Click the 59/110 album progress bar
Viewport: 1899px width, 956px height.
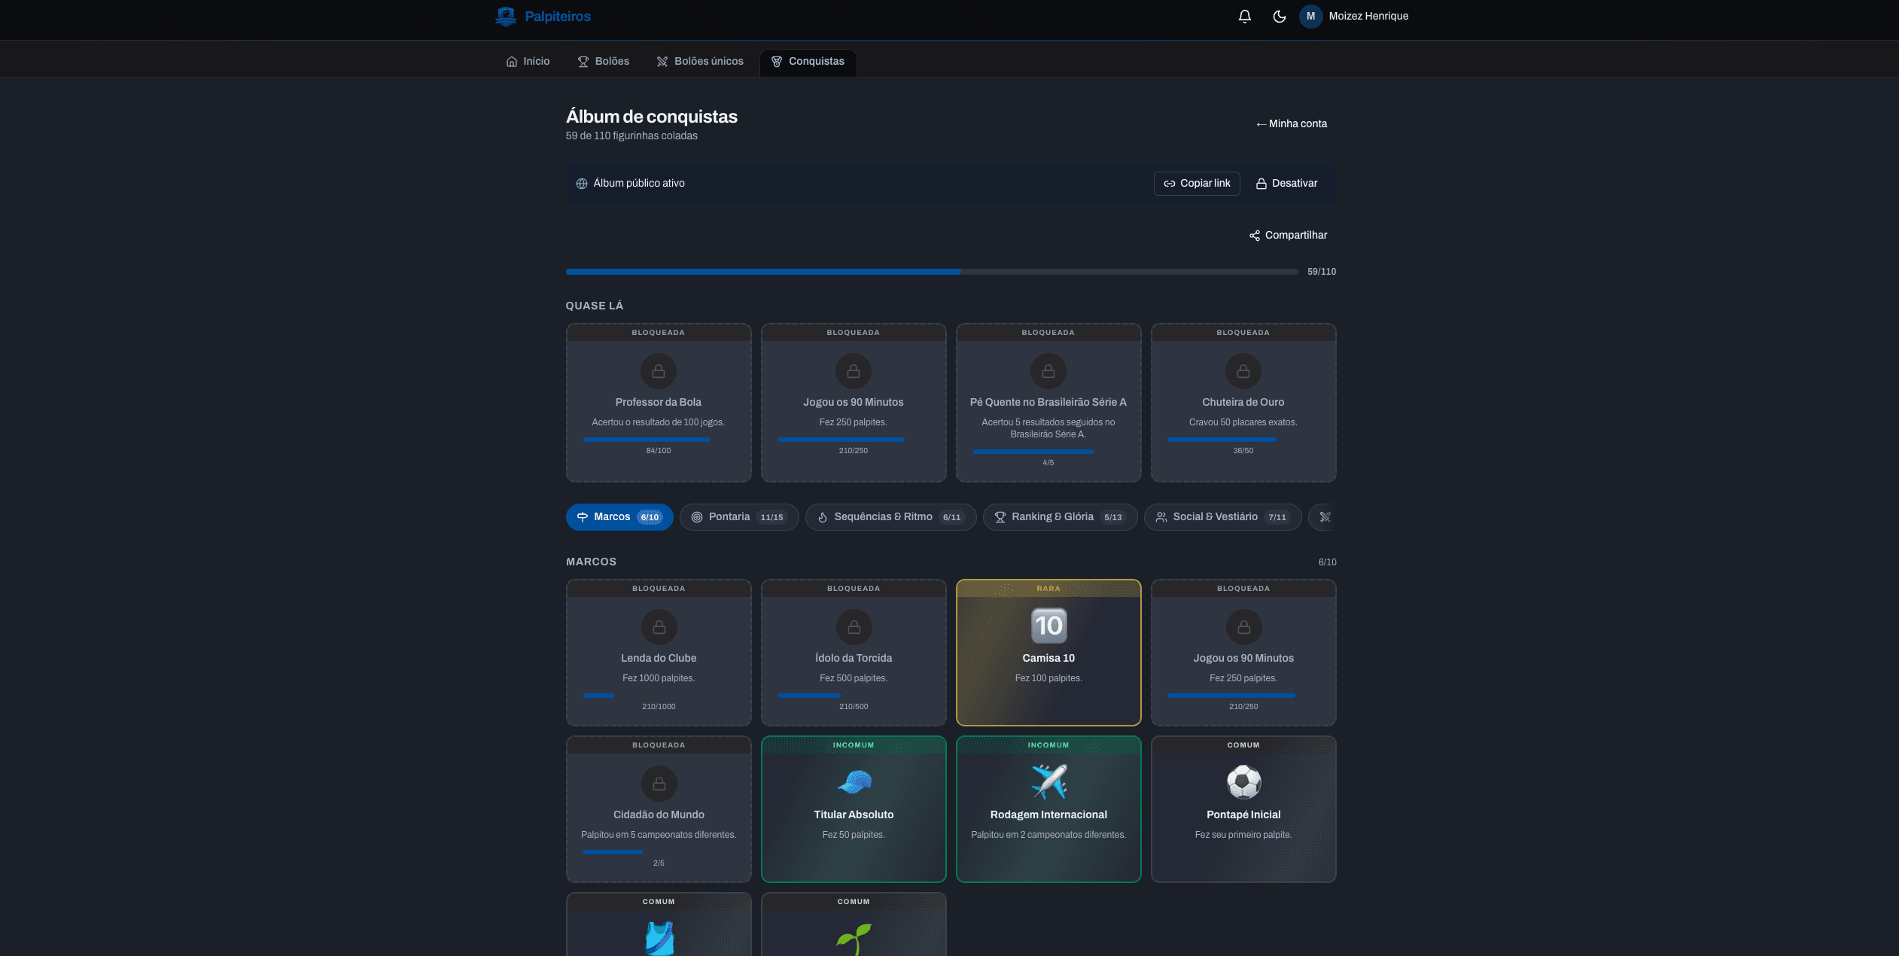[932, 272]
